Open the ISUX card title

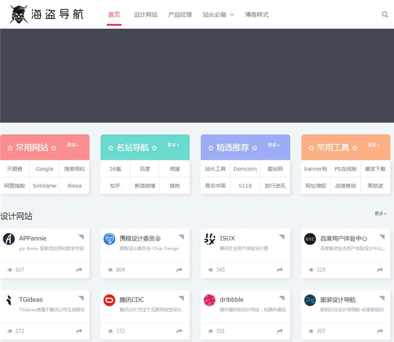click(227, 238)
